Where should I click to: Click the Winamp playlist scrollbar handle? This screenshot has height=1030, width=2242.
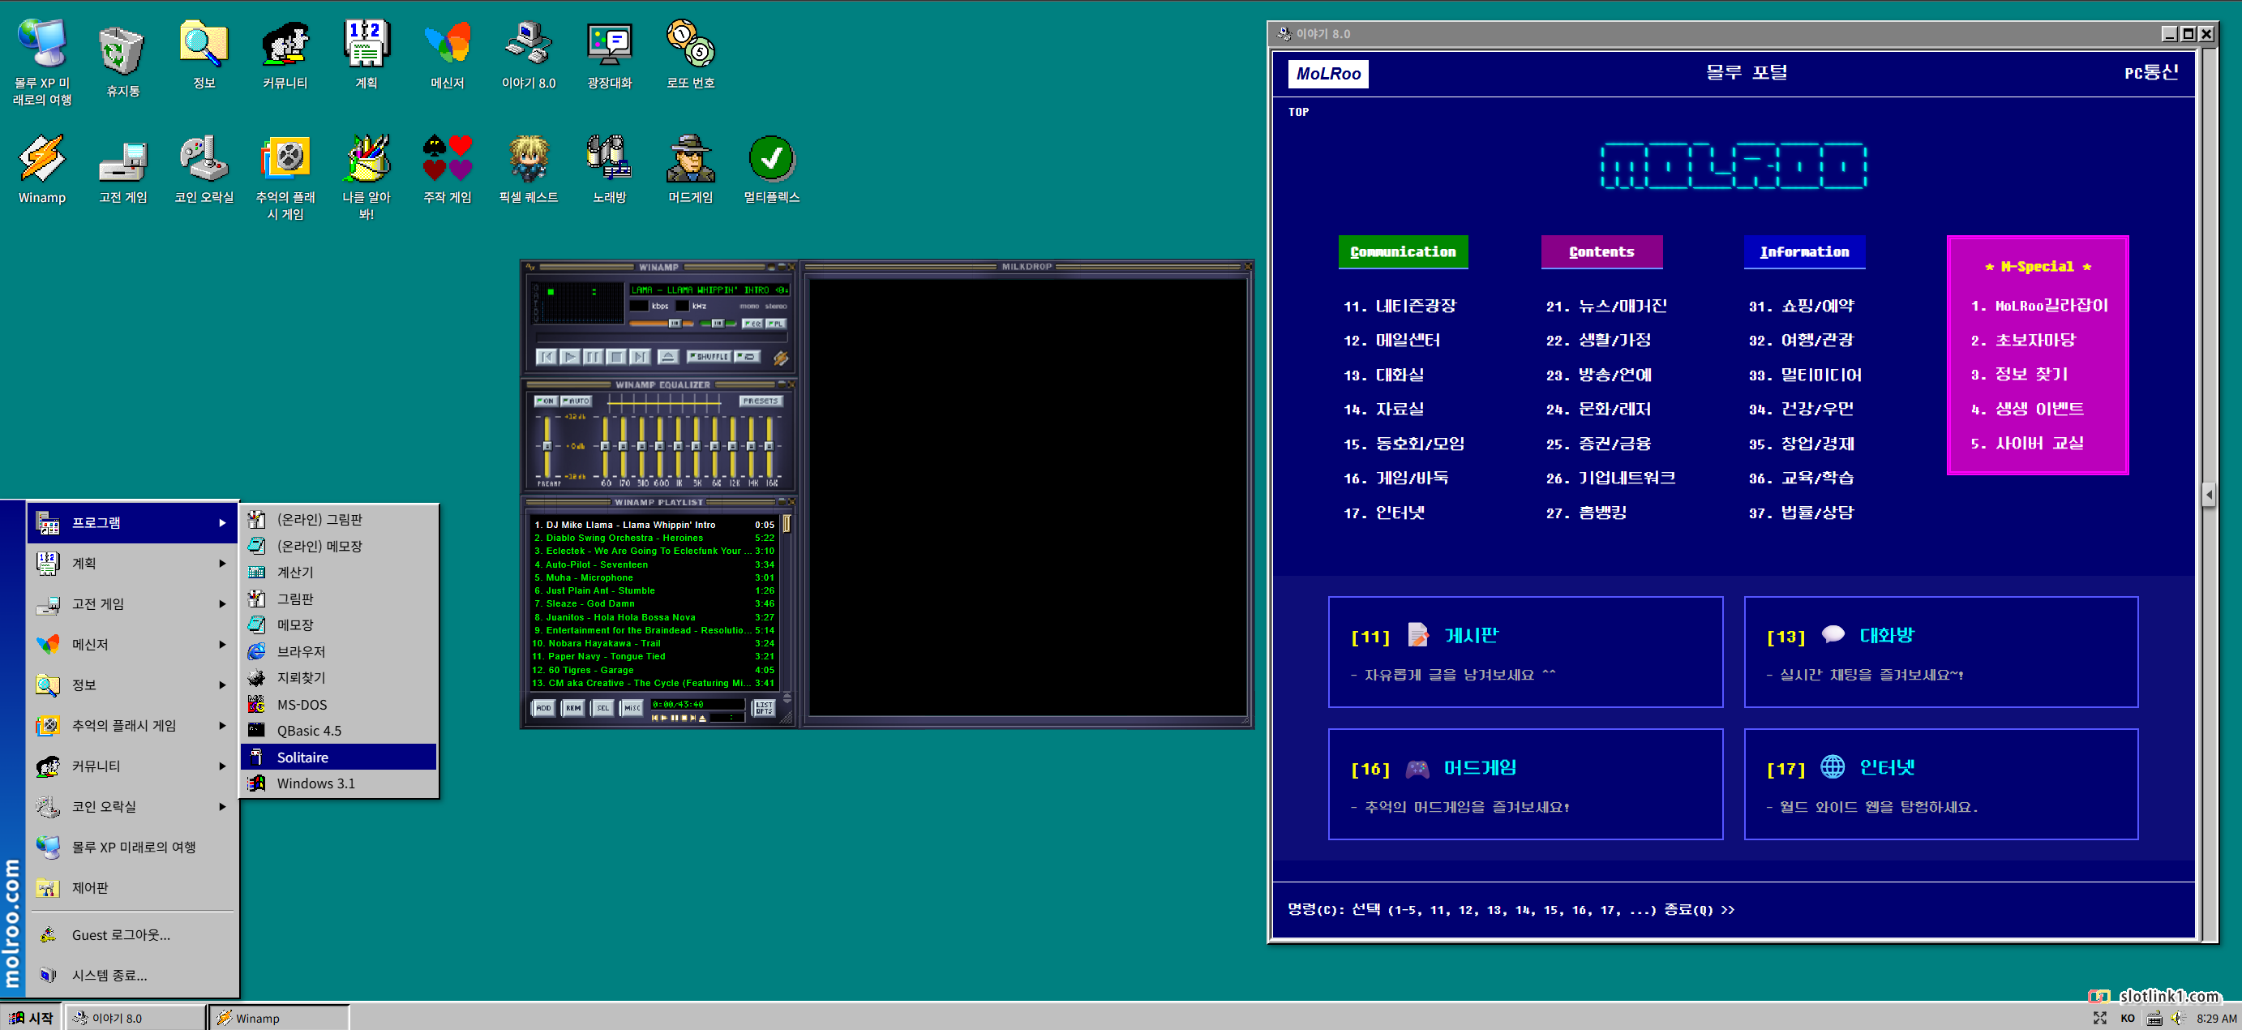click(x=787, y=523)
